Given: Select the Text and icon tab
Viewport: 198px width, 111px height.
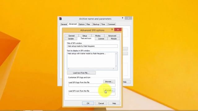Looking at the screenshot, I should tap(86, 38).
